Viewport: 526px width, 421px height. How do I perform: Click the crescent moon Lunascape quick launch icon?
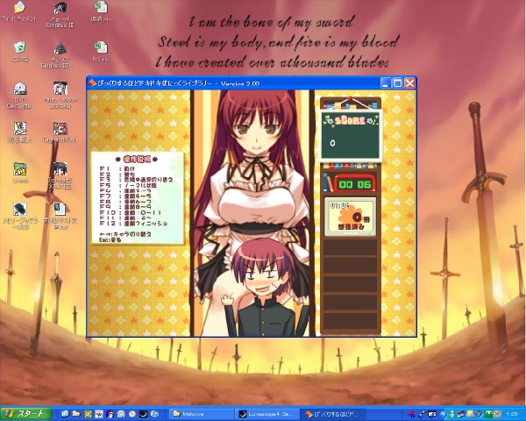click(143, 414)
